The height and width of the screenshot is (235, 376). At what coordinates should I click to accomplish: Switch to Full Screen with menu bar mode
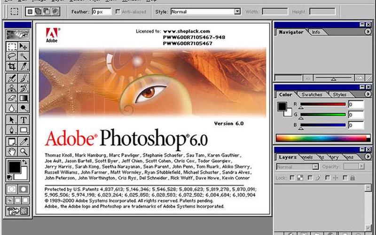pos(18,200)
